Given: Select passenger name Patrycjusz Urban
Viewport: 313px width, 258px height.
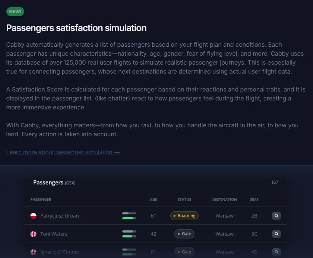Looking at the screenshot, I should 60,216.
